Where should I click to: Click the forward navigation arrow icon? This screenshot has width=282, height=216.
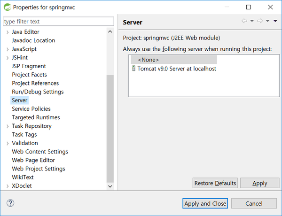(260, 21)
